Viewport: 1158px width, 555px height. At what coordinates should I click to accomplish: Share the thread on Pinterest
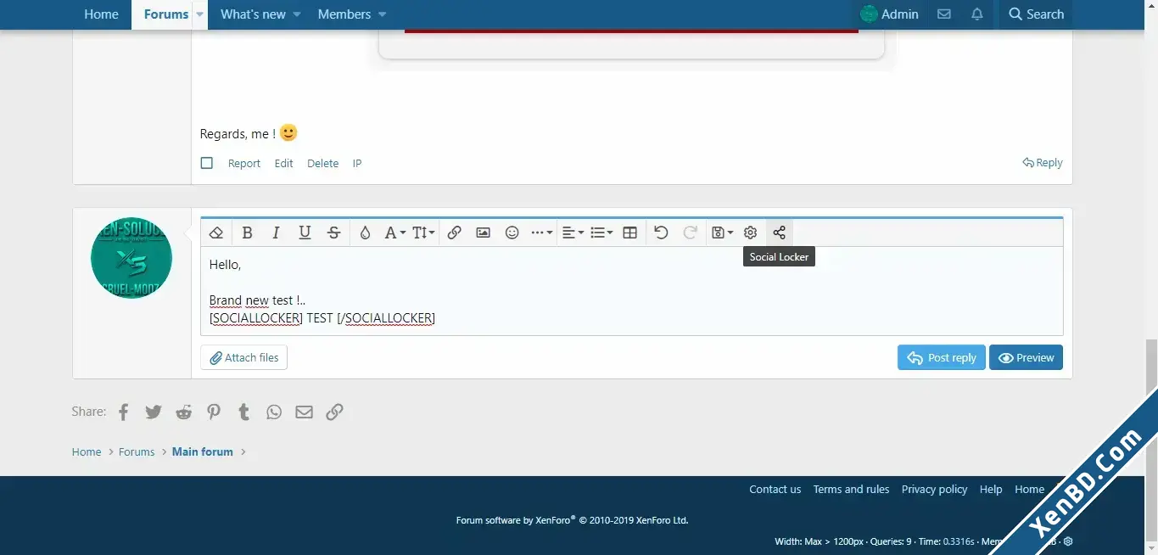click(214, 412)
